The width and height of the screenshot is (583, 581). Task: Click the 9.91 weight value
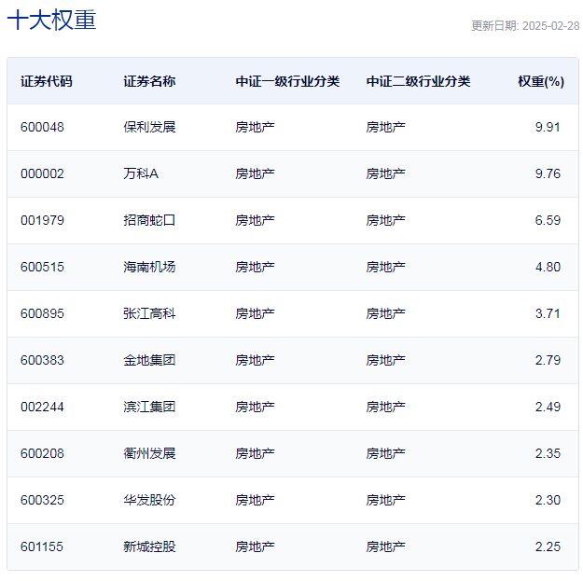548,127
